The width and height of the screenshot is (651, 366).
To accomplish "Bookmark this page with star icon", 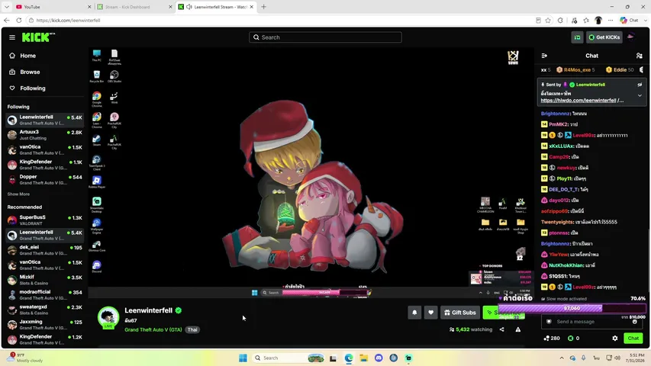I will click(548, 21).
